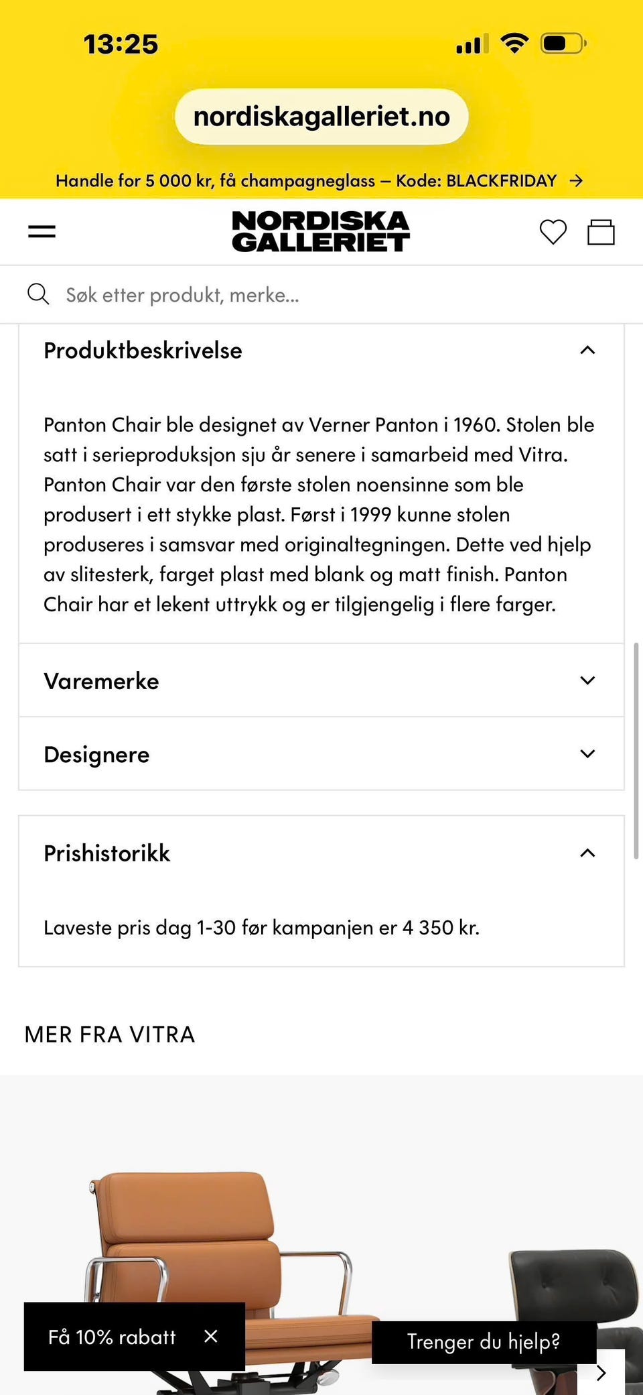Tap the Nordiska Galleriet logo
This screenshot has height=1395, width=643.
click(x=321, y=232)
